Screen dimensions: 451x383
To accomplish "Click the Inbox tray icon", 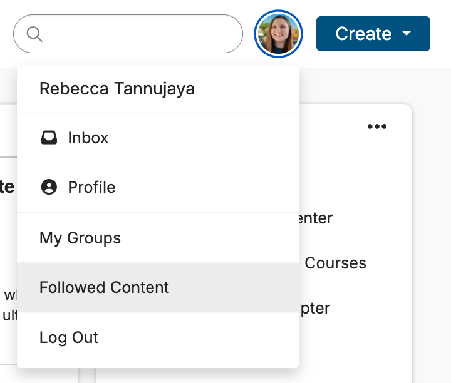I will (x=49, y=138).
